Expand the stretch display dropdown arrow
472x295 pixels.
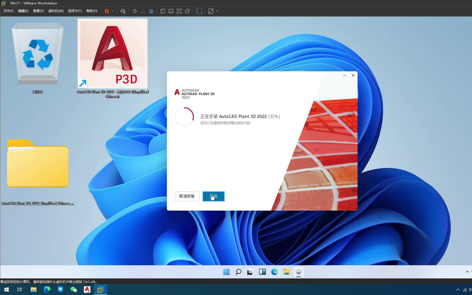(217, 11)
